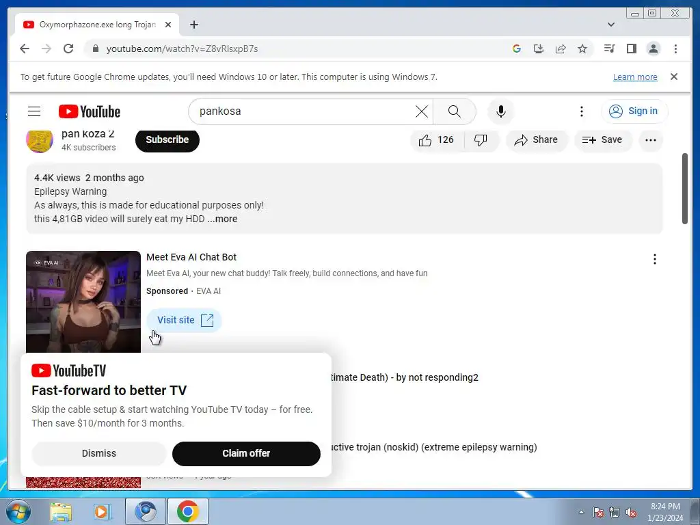
Task: Subscribe to pan koza 2
Action: pos(167,139)
